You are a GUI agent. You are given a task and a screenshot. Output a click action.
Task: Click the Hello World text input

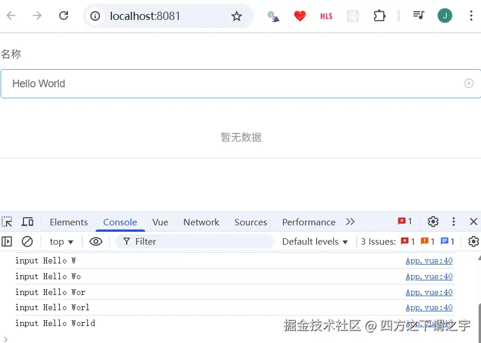click(240, 84)
